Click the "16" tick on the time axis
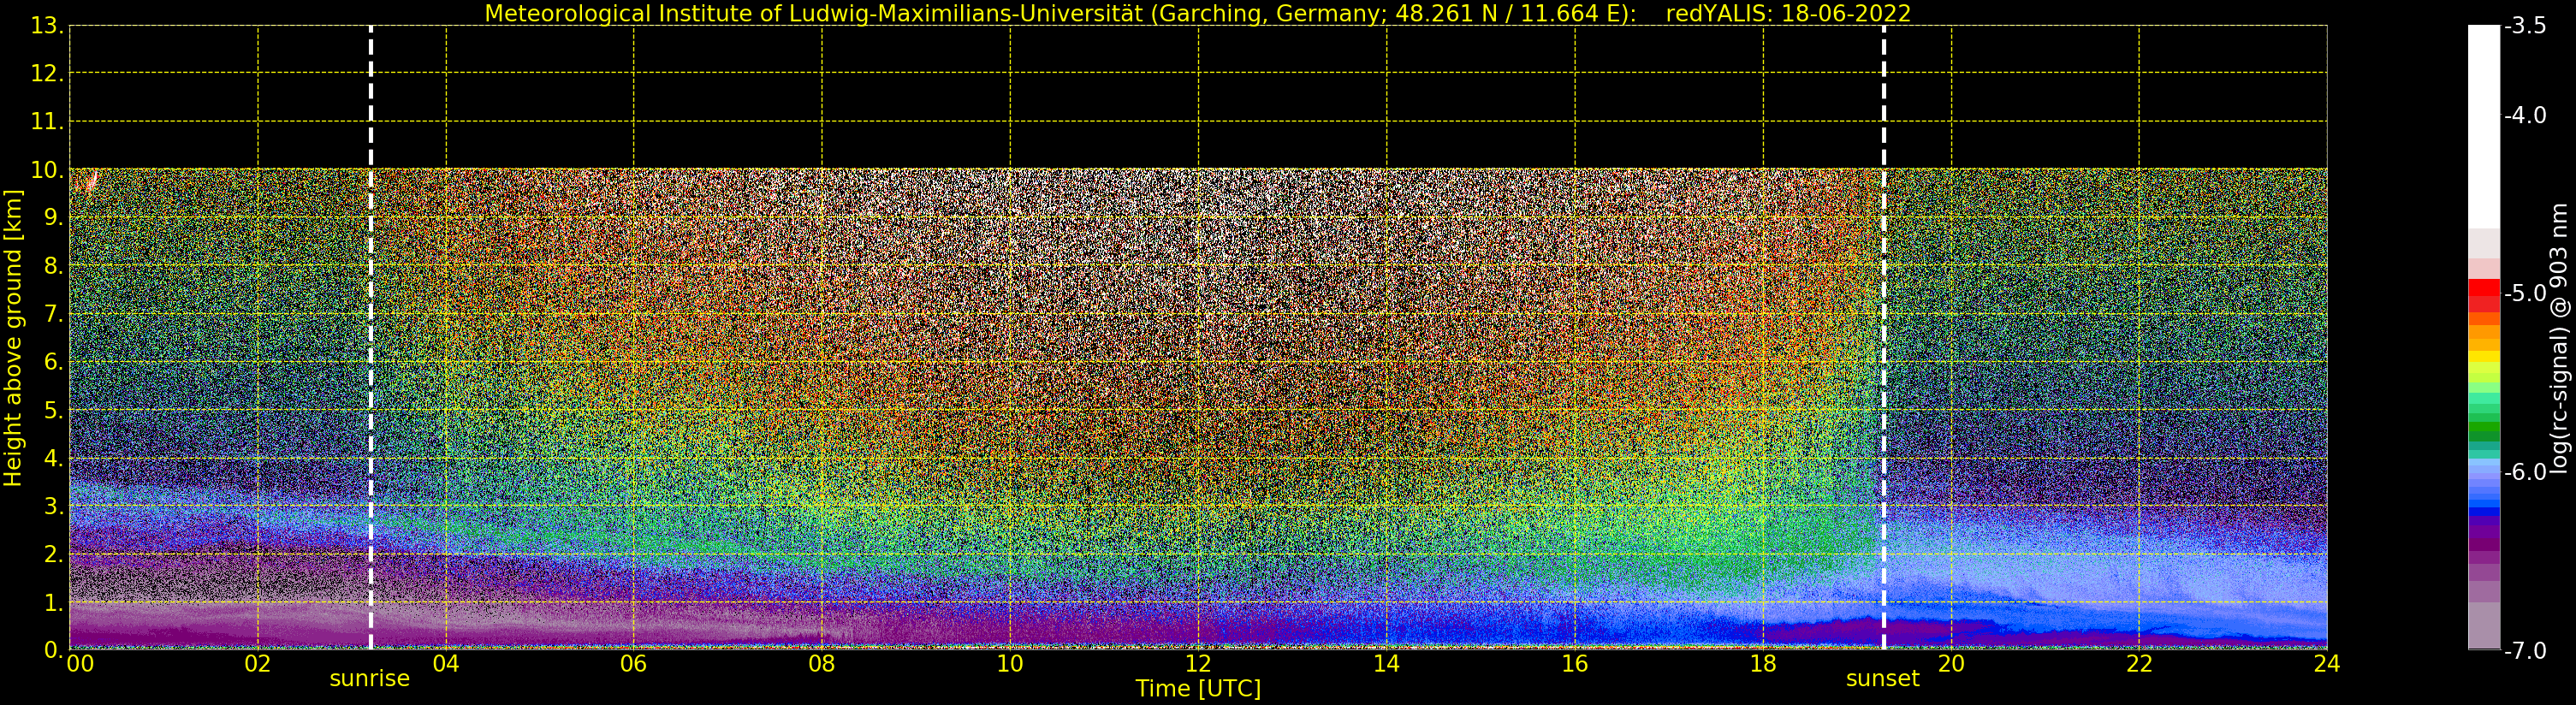The width and height of the screenshot is (2576, 705). [x=1575, y=663]
